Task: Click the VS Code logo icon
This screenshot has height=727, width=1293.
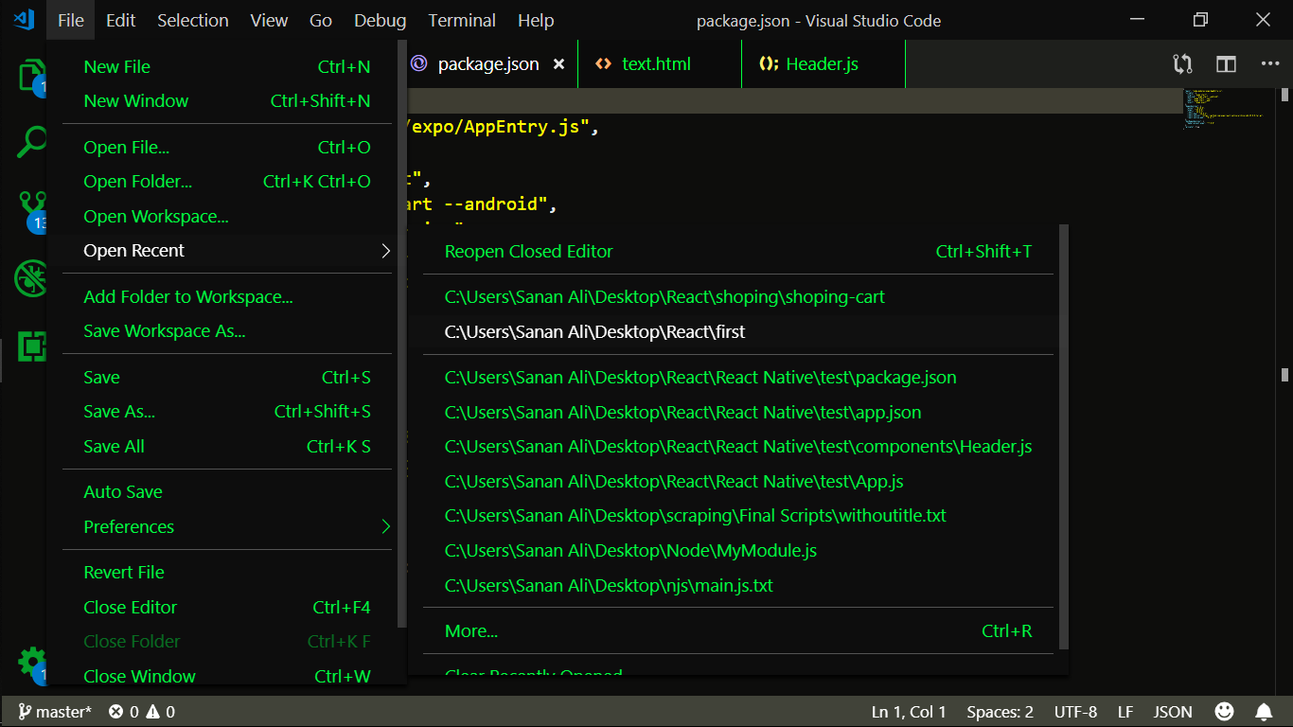Action: (x=24, y=19)
